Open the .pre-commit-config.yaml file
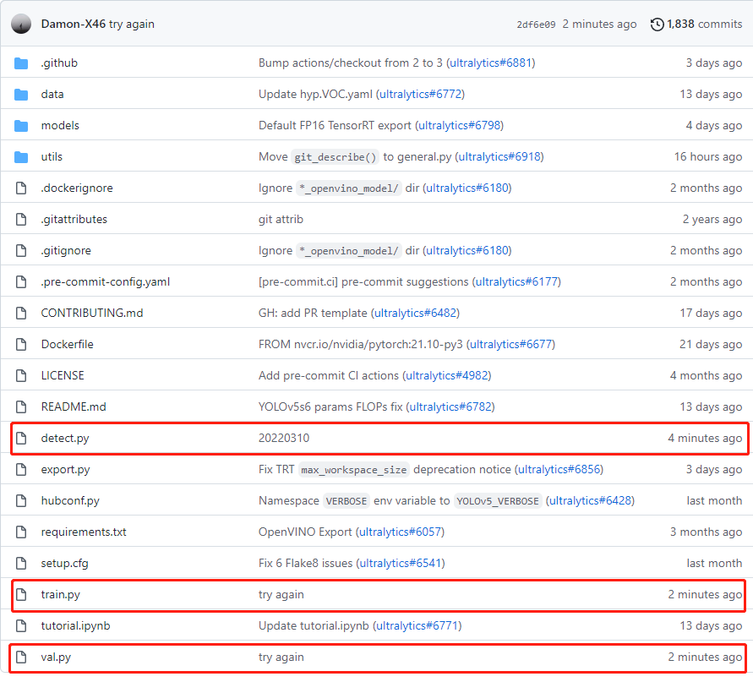The width and height of the screenshot is (753, 682). (105, 281)
